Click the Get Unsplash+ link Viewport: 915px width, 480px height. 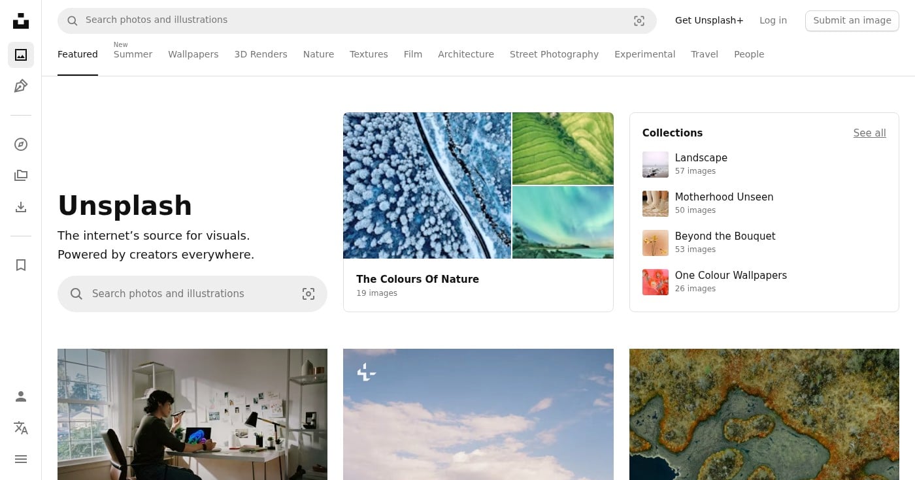[709, 20]
